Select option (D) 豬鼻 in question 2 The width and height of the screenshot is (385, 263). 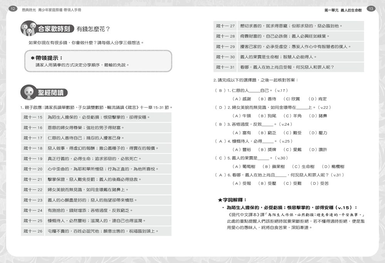click(x=318, y=116)
